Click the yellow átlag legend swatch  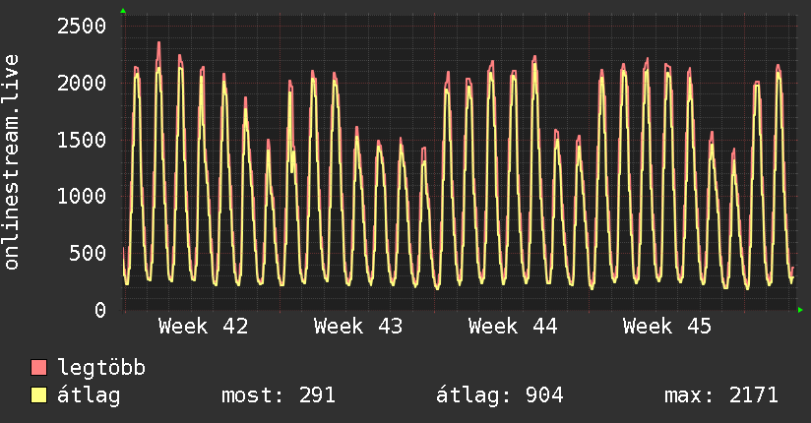click(x=38, y=395)
